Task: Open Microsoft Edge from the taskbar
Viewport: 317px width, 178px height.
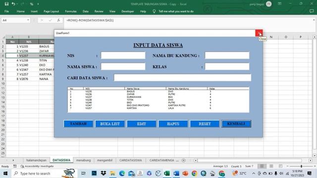Action: coord(122,174)
